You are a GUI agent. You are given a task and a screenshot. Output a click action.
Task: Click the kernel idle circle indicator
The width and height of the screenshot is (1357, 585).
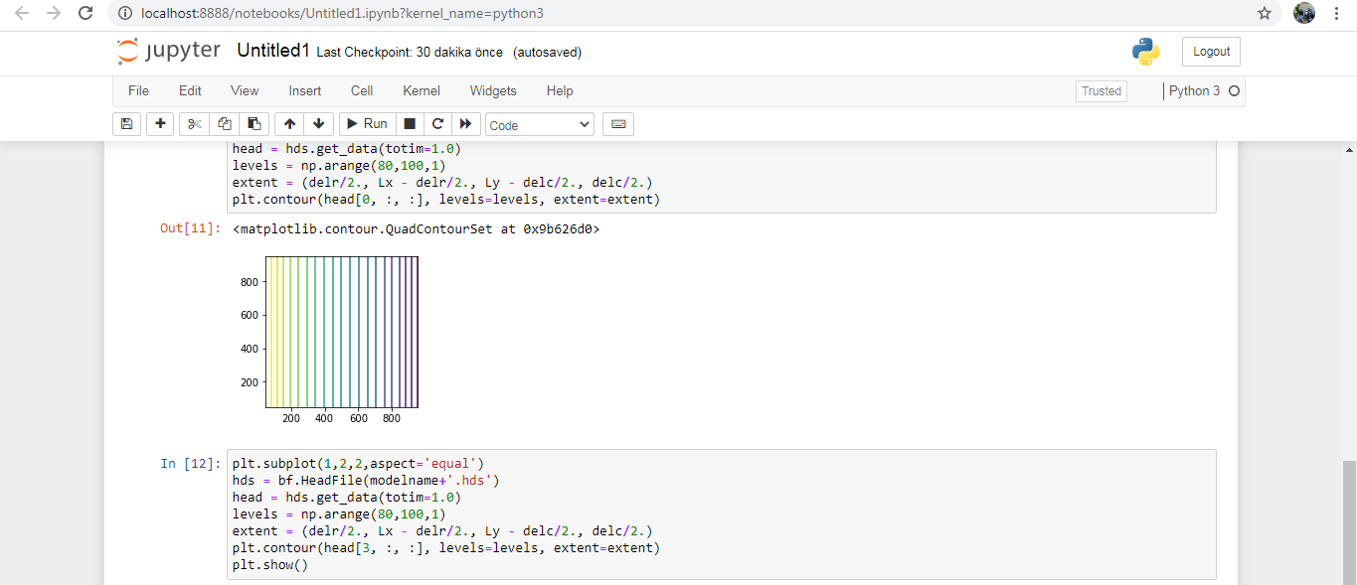point(1235,90)
